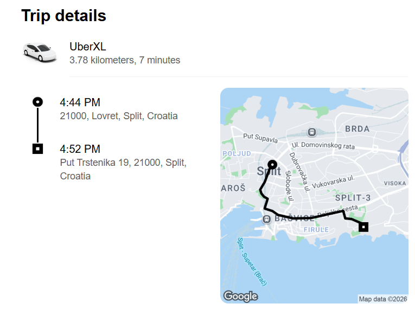Click the dropoff square icon beside 4:52 PM
415x310 pixels.
[x=37, y=148]
